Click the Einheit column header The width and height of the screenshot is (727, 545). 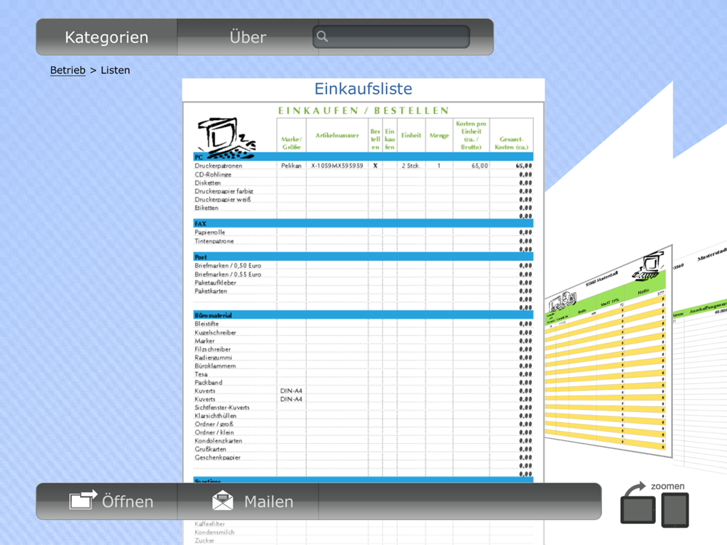tap(411, 135)
